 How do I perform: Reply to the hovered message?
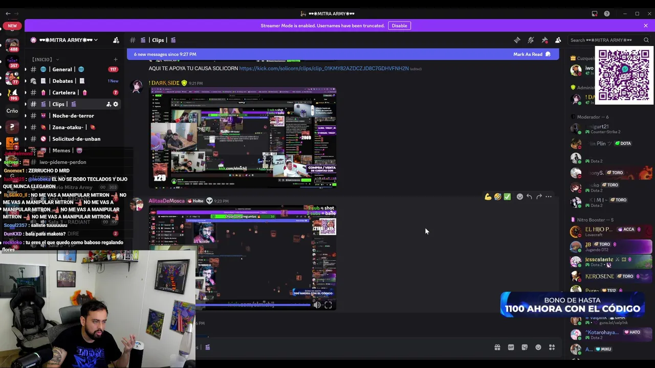[529, 197]
